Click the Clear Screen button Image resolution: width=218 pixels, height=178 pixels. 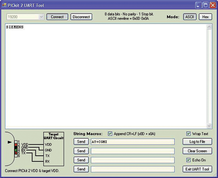[197, 151]
